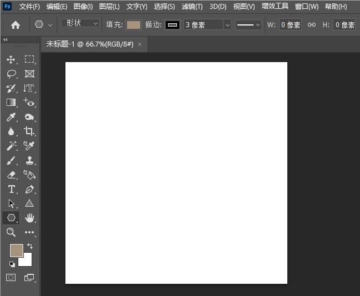Open the 3D(D) menu
Image resolution: width=360 pixels, height=296 pixels.
tap(218, 7)
